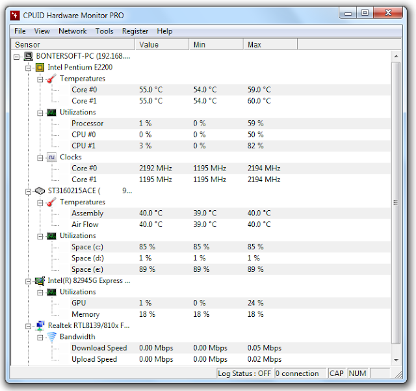Viewport: 416px width, 391px height.
Task: Minimize the Hardware Monitor PRO window
Action: [348, 13]
